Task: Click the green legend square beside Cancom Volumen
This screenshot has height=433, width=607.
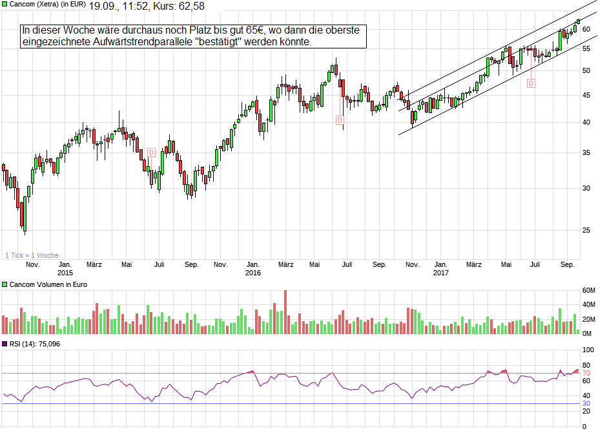Action: coord(5,284)
